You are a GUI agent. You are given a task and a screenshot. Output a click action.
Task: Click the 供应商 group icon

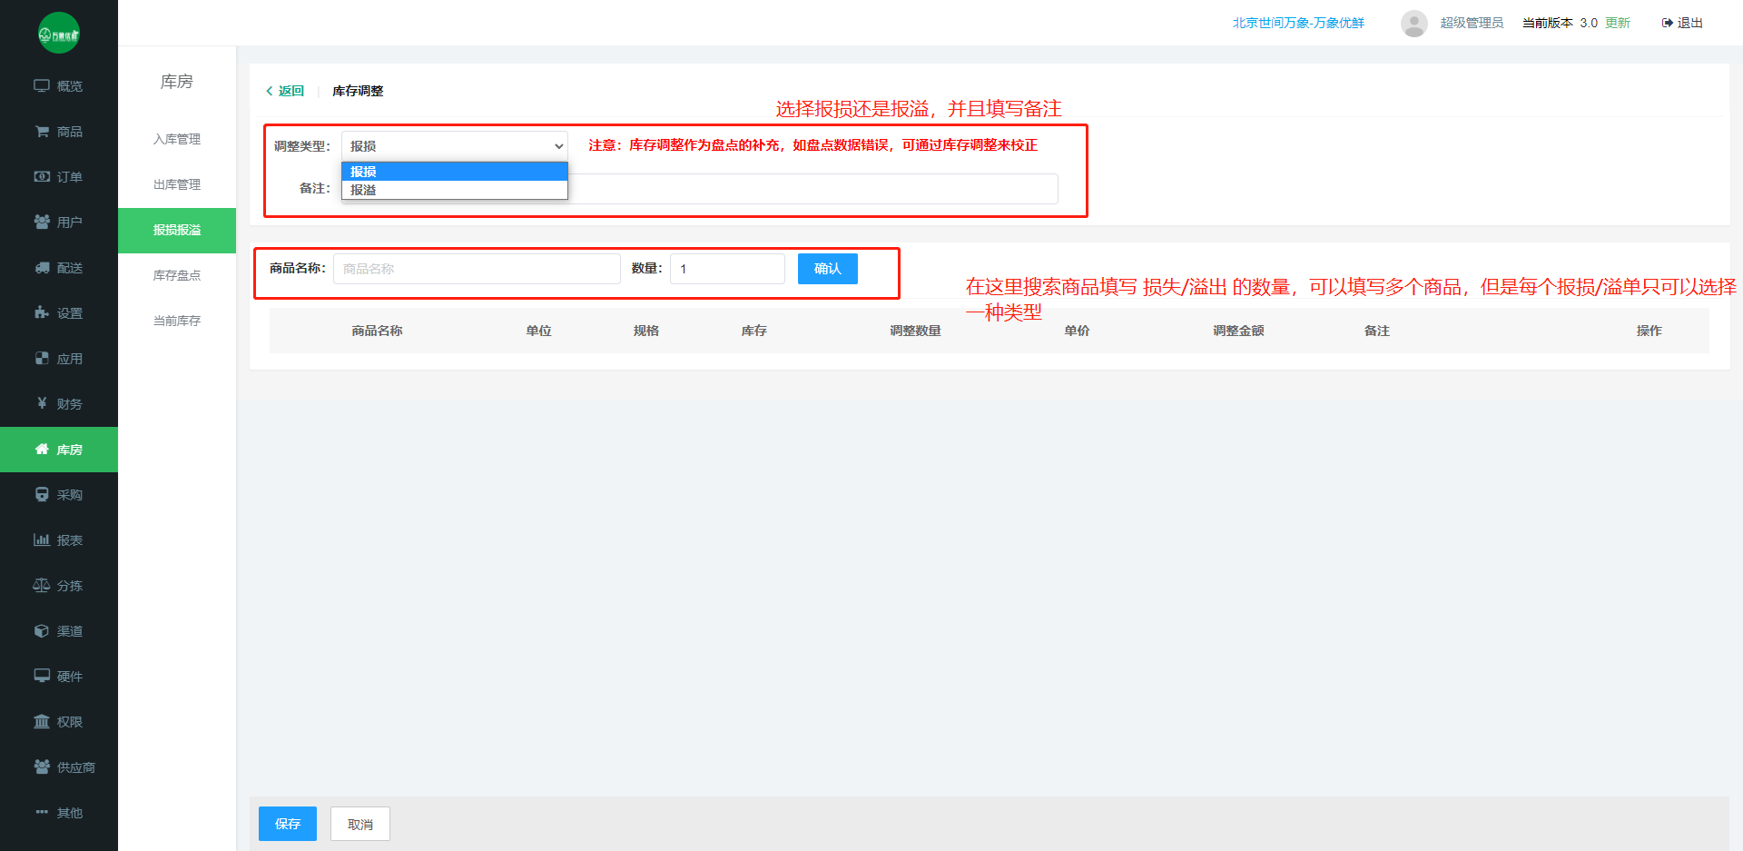point(42,767)
